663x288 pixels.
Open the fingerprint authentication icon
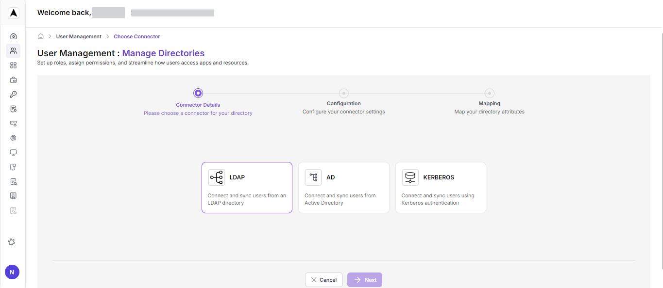(13, 138)
